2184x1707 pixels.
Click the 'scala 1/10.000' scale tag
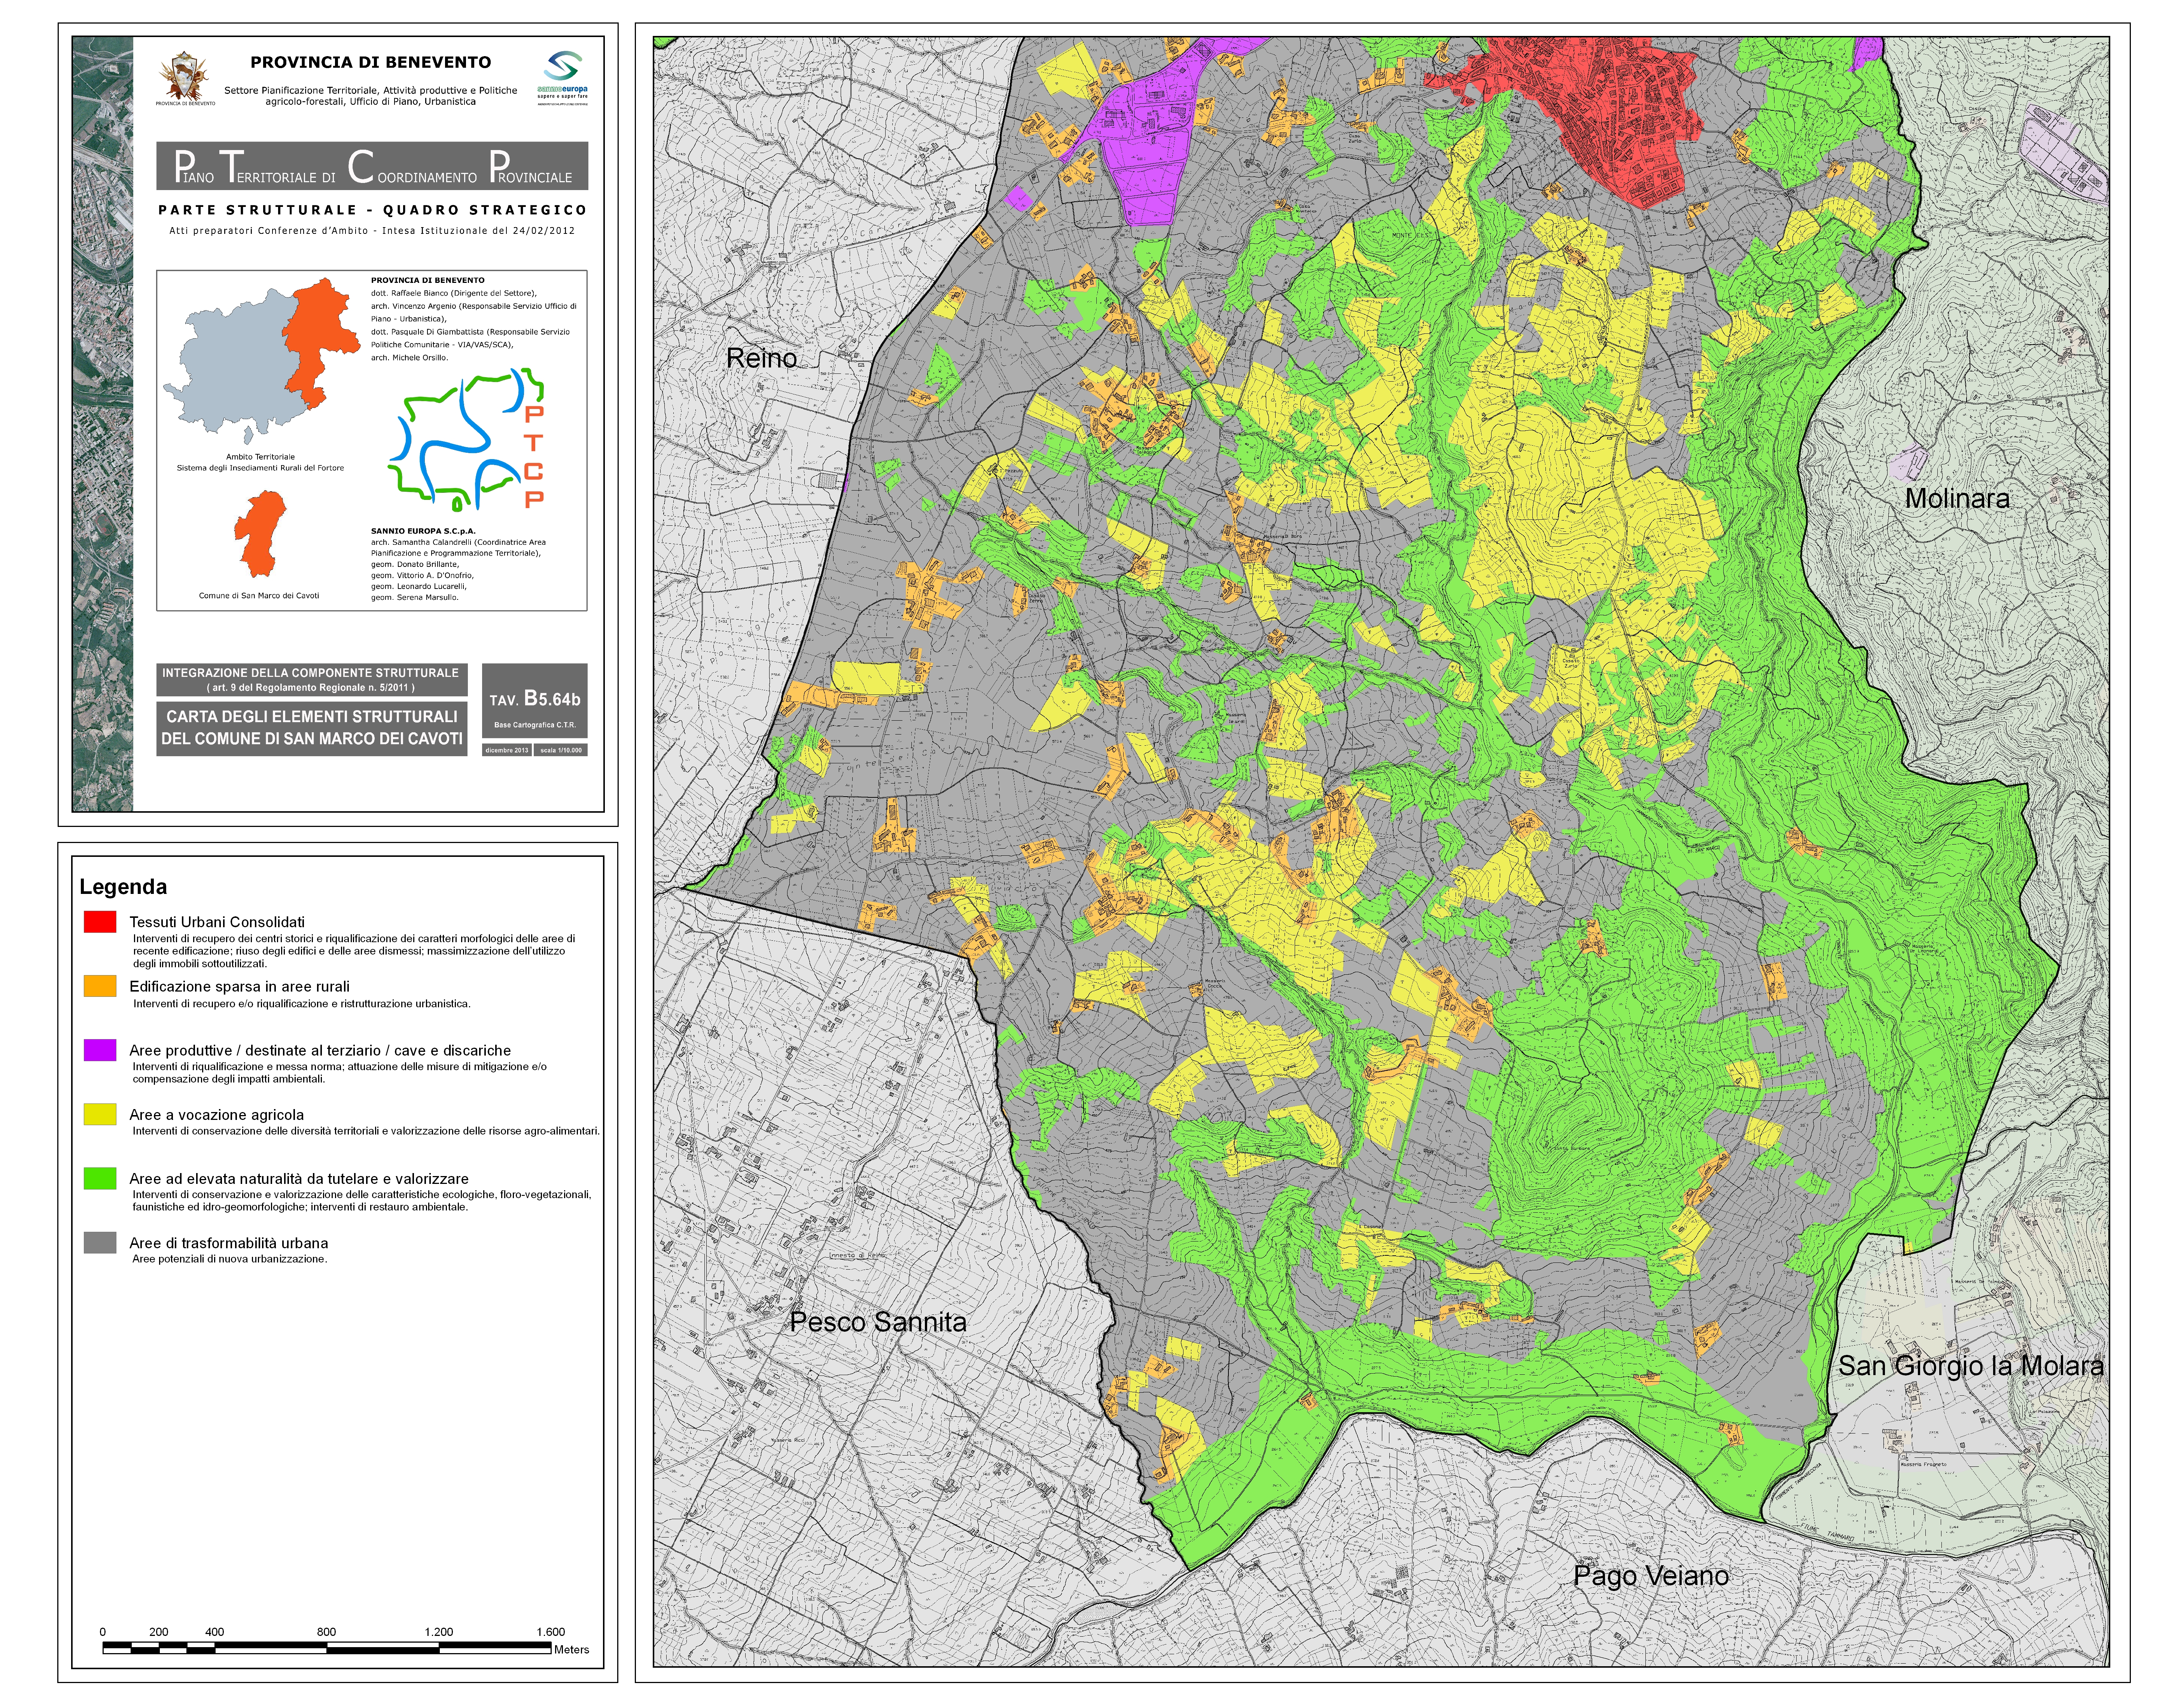[x=561, y=749]
